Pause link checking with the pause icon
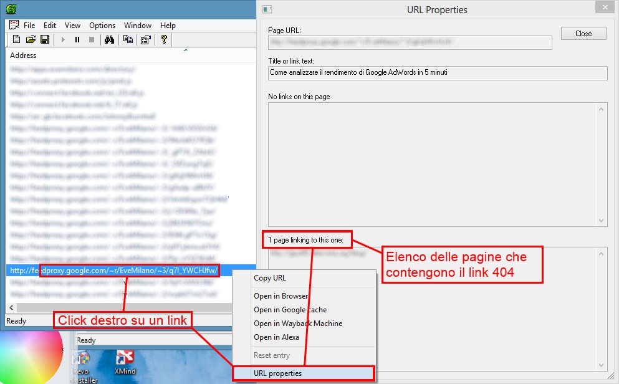619x384 pixels. pyautogui.click(x=77, y=39)
